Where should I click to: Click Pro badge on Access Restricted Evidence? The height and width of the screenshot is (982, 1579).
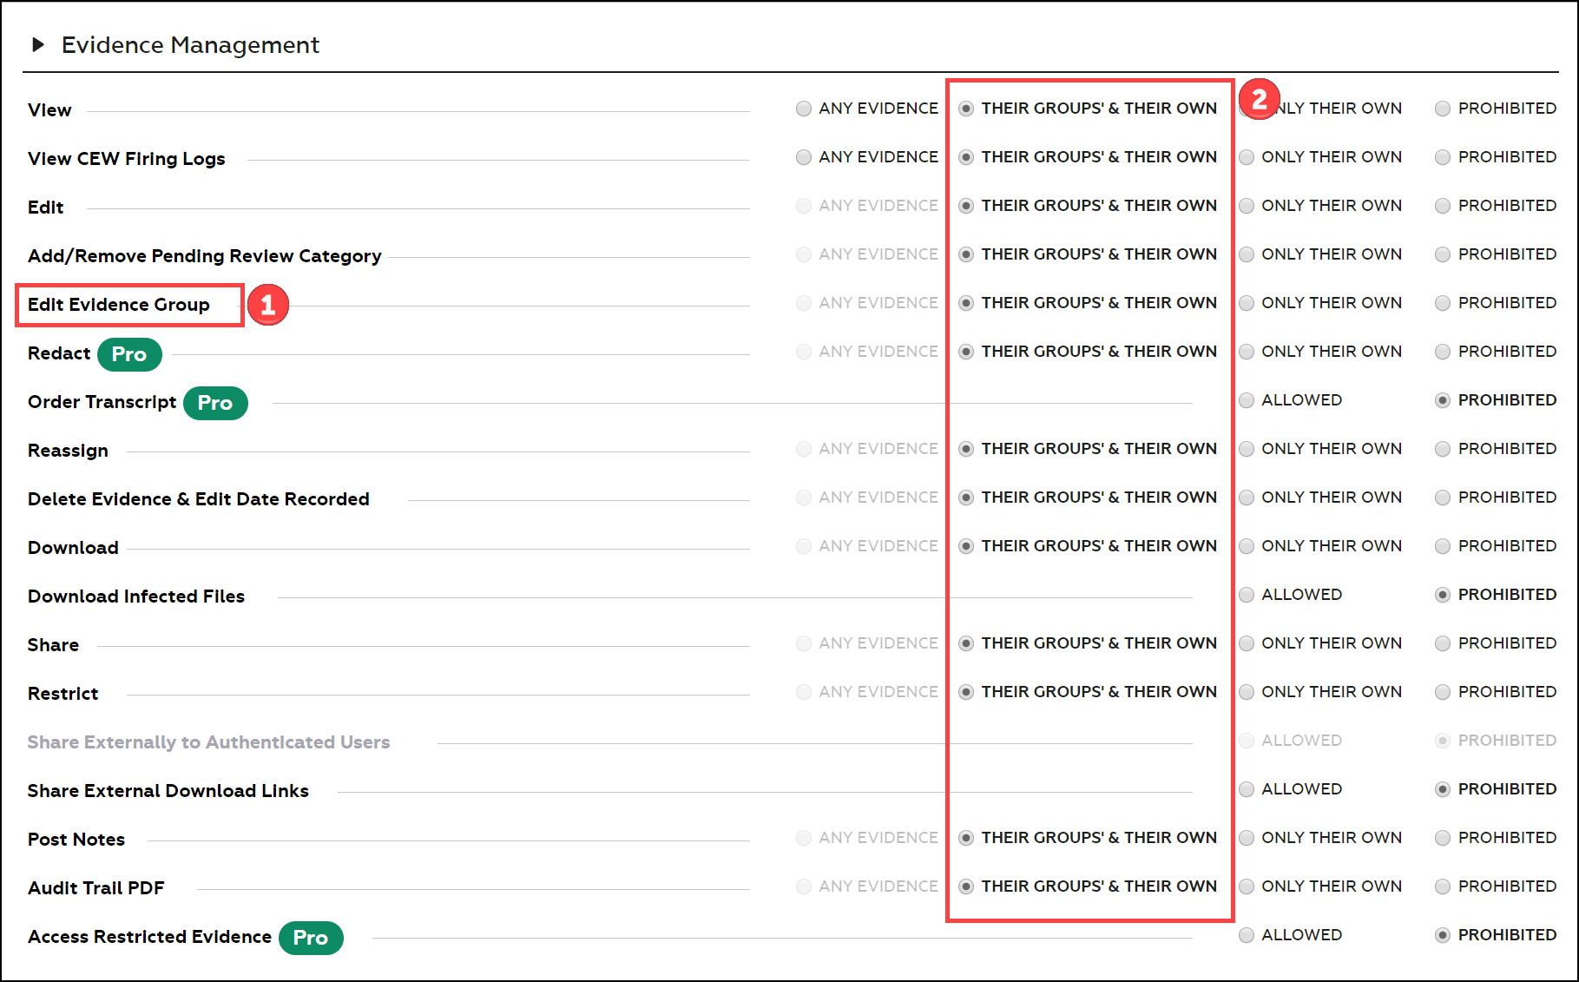tap(311, 938)
